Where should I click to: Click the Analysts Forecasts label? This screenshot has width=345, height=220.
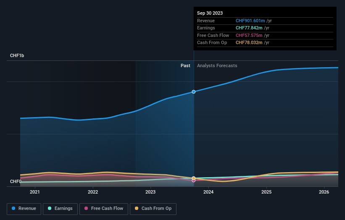(x=217, y=65)
